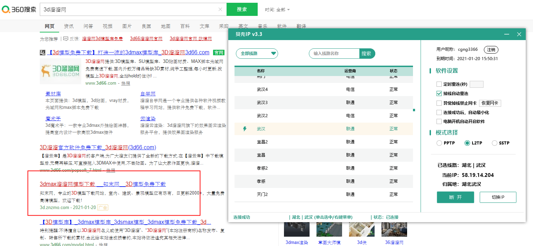Select the 武汉2 电信 line
Image resolution: width=533 pixels, height=246 pixels.
tap(324, 116)
